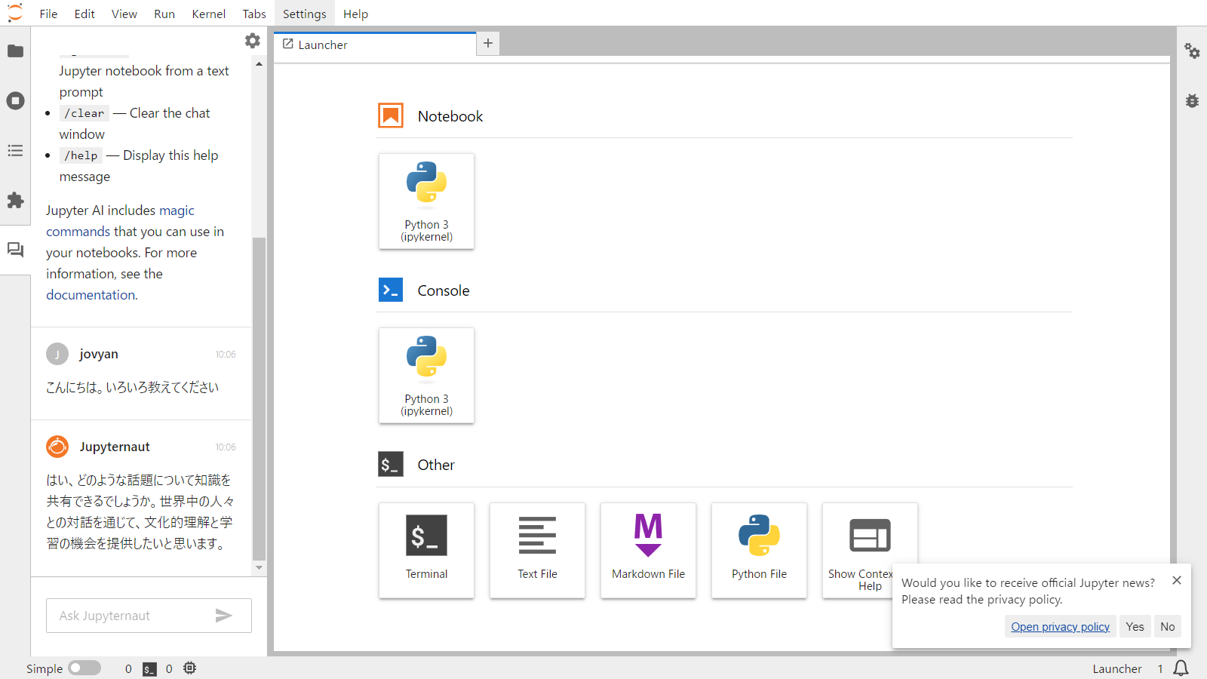
Task: Open the Debugger bug icon
Action: pyautogui.click(x=1192, y=101)
